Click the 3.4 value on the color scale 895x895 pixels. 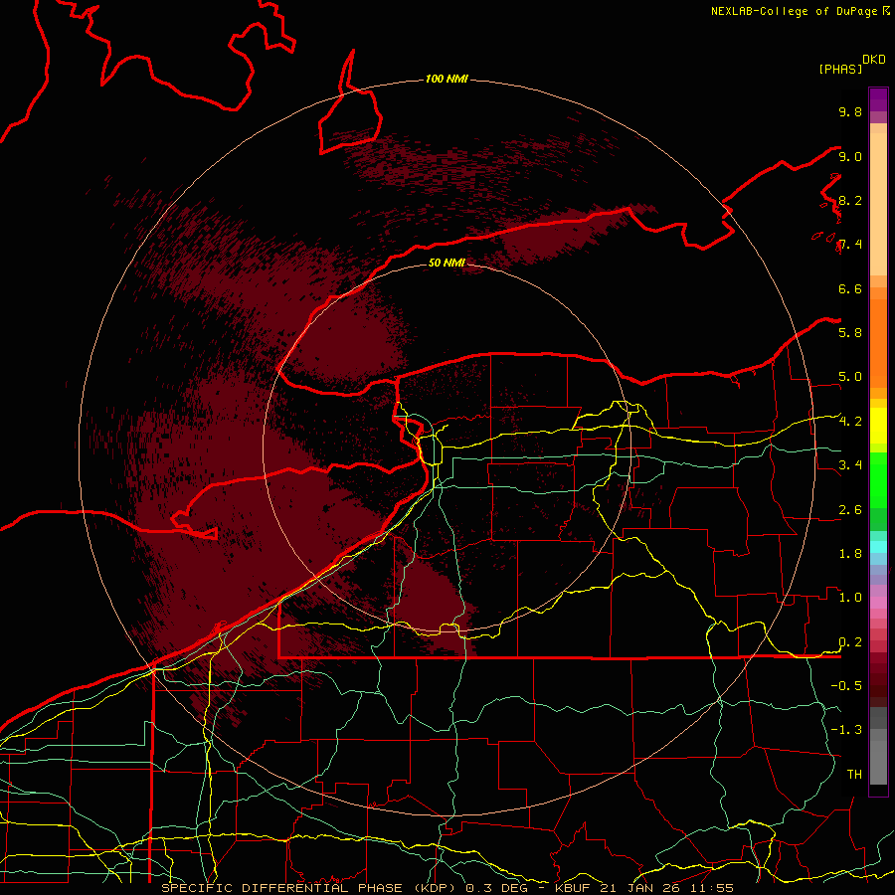(x=850, y=465)
